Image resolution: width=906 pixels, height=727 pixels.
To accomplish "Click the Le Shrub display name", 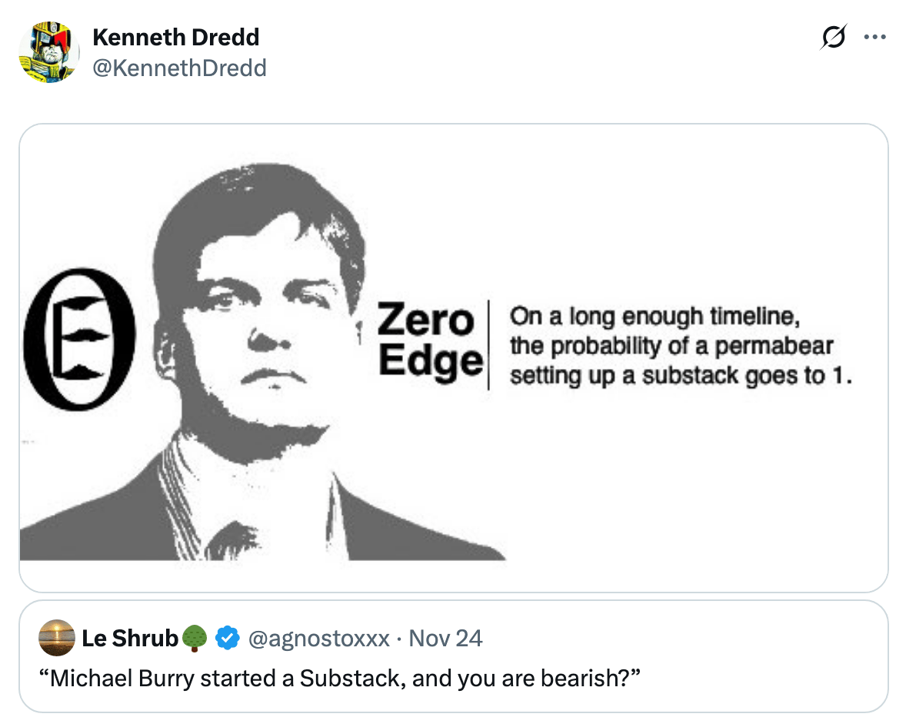I will click(130, 638).
